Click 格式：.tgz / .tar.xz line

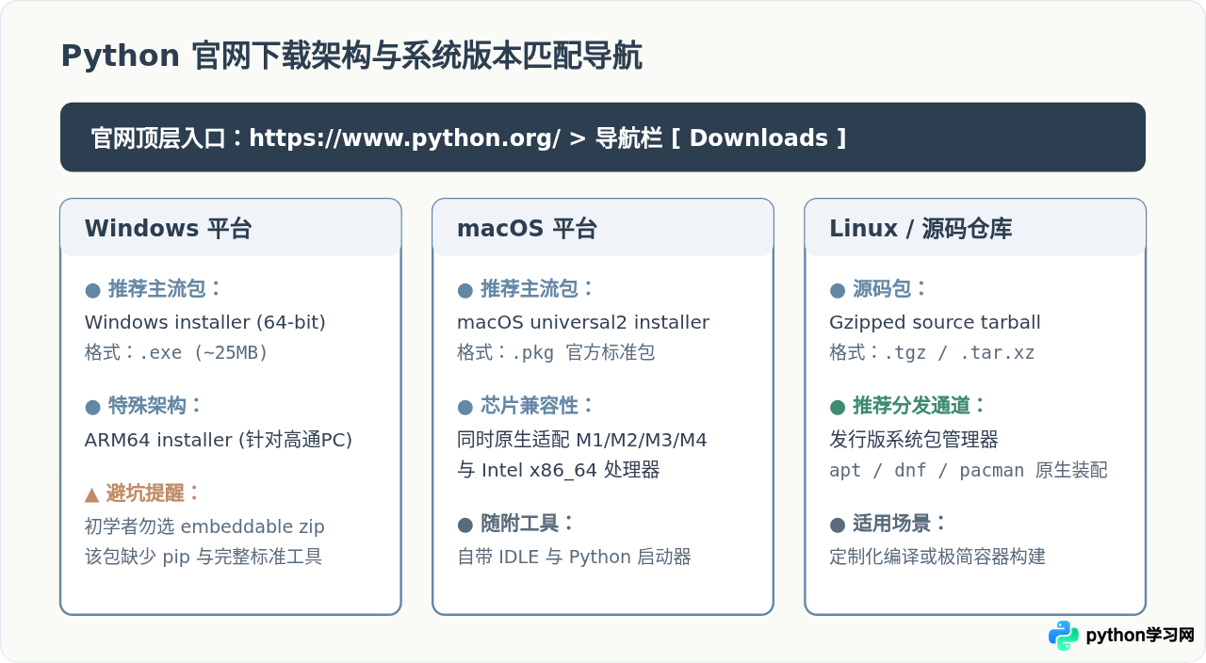(932, 352)
